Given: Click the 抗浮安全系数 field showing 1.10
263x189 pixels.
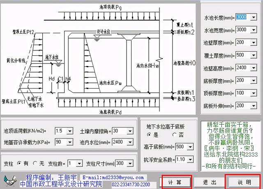Looking at the screenshot, I should (181, 159).
